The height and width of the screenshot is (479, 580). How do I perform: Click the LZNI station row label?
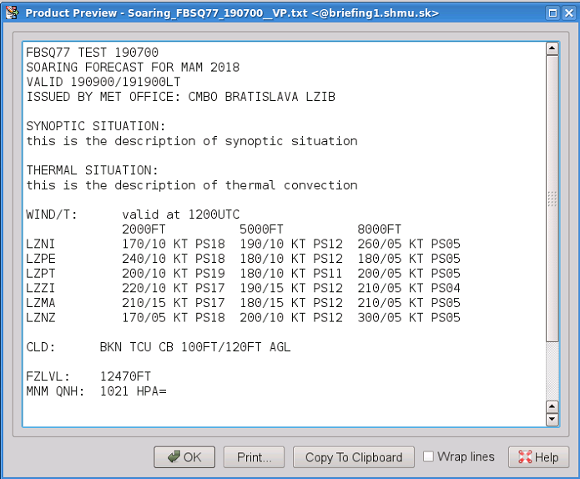pyautogui.click(x=41, y=245)
